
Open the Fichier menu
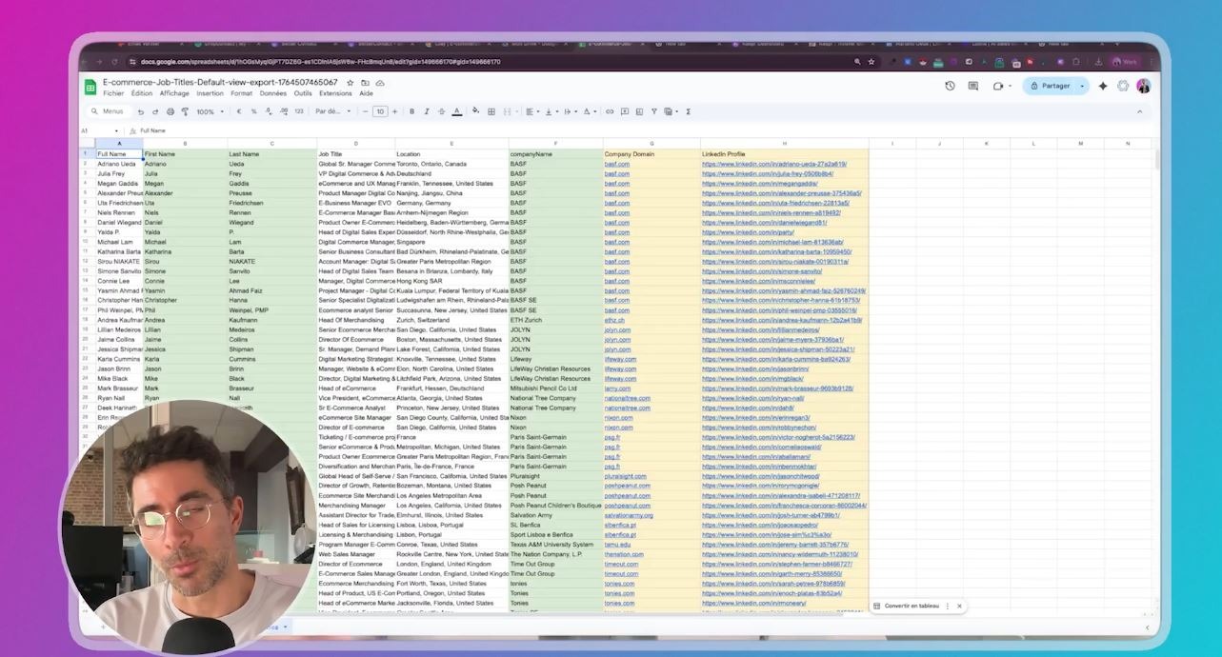(113, 93)
